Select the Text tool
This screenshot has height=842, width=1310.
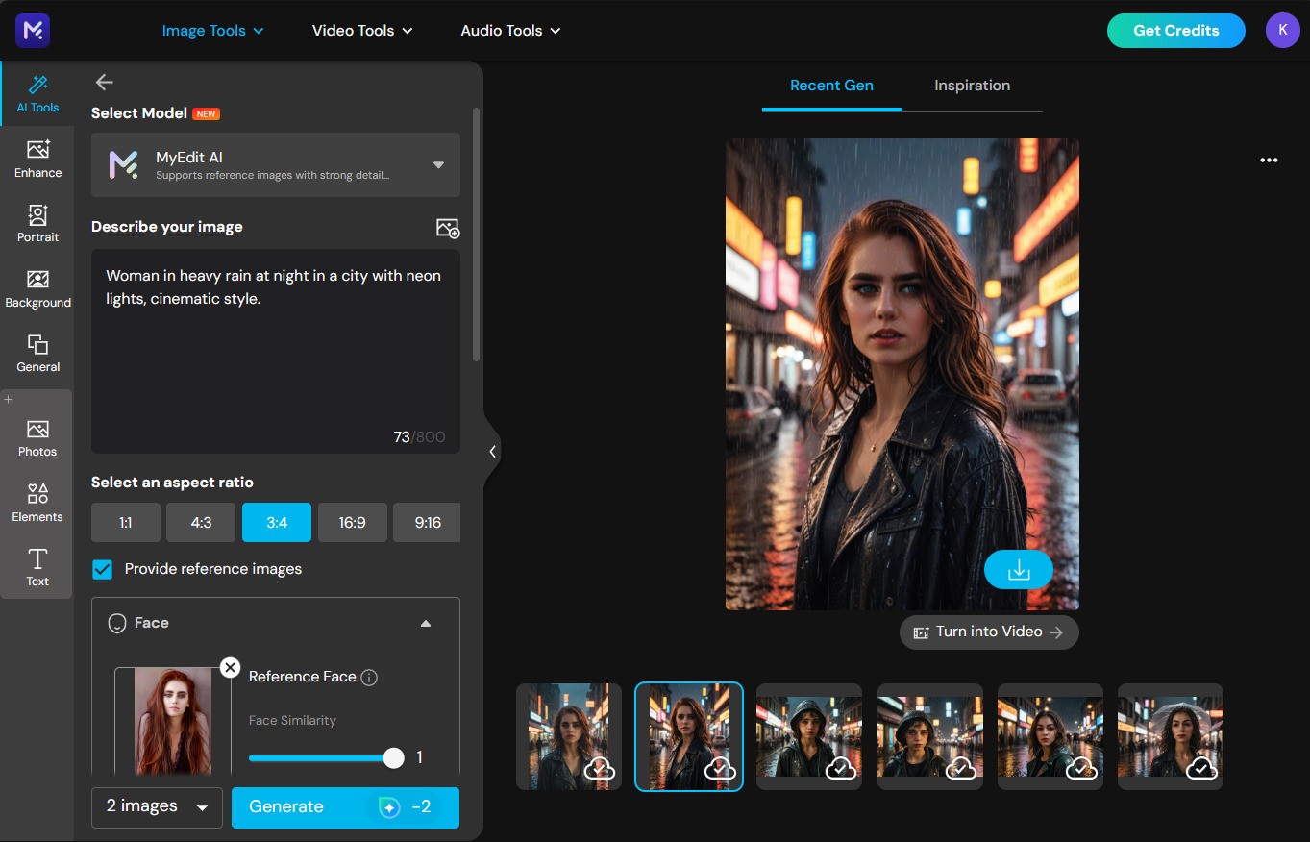coord(37,566)
